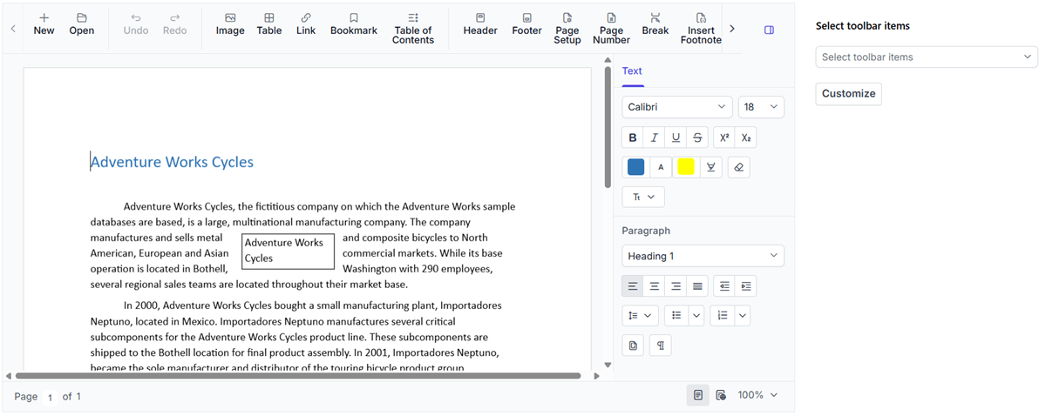Image resolution: width=1046 pixels, height=416 pixels.
Task: Apply bullet list formatting
Action: click(x=676, y=316)
